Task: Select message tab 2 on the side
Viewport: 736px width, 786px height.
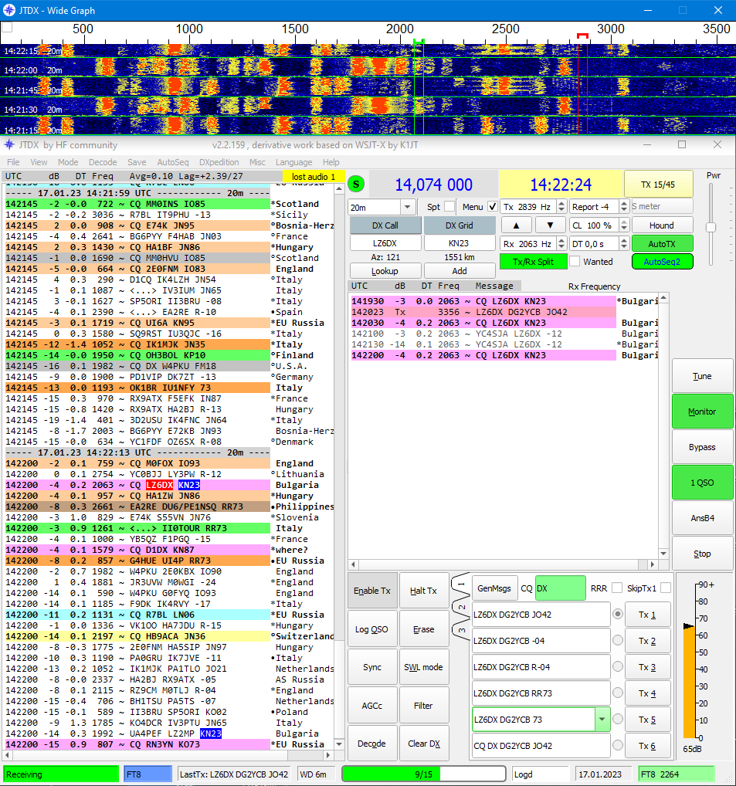Action: (x=461, y=608)
